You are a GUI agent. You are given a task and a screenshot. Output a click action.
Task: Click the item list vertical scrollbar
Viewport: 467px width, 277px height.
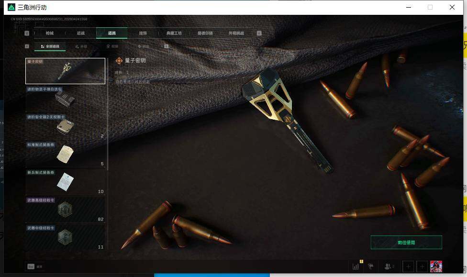pos(108,114)
